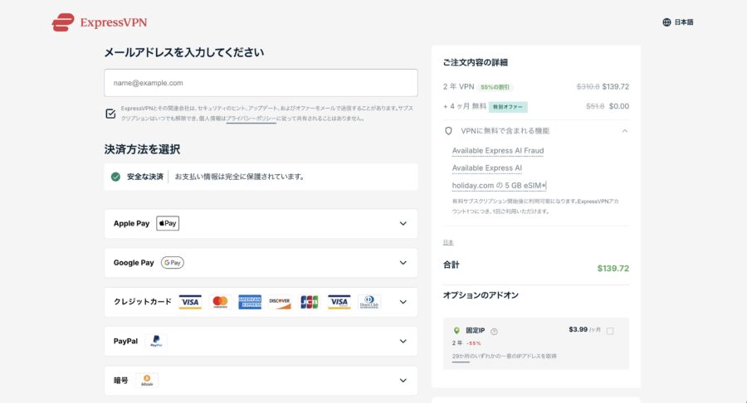The height and width of the screenshot is (403, 747).
Task: Click the 安全な決済 label
Action: (x=144, y=177)
